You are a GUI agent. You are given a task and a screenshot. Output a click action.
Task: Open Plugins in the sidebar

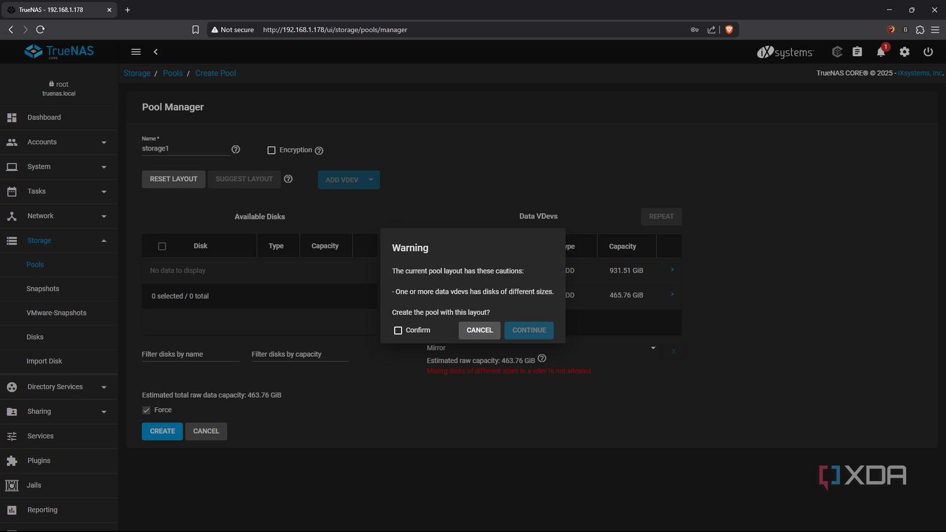pyautogui.click(x=59, y=461)
